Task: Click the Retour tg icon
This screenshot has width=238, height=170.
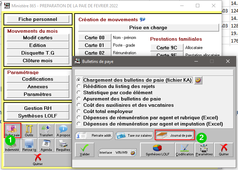Action: click(x=29, y=145)
